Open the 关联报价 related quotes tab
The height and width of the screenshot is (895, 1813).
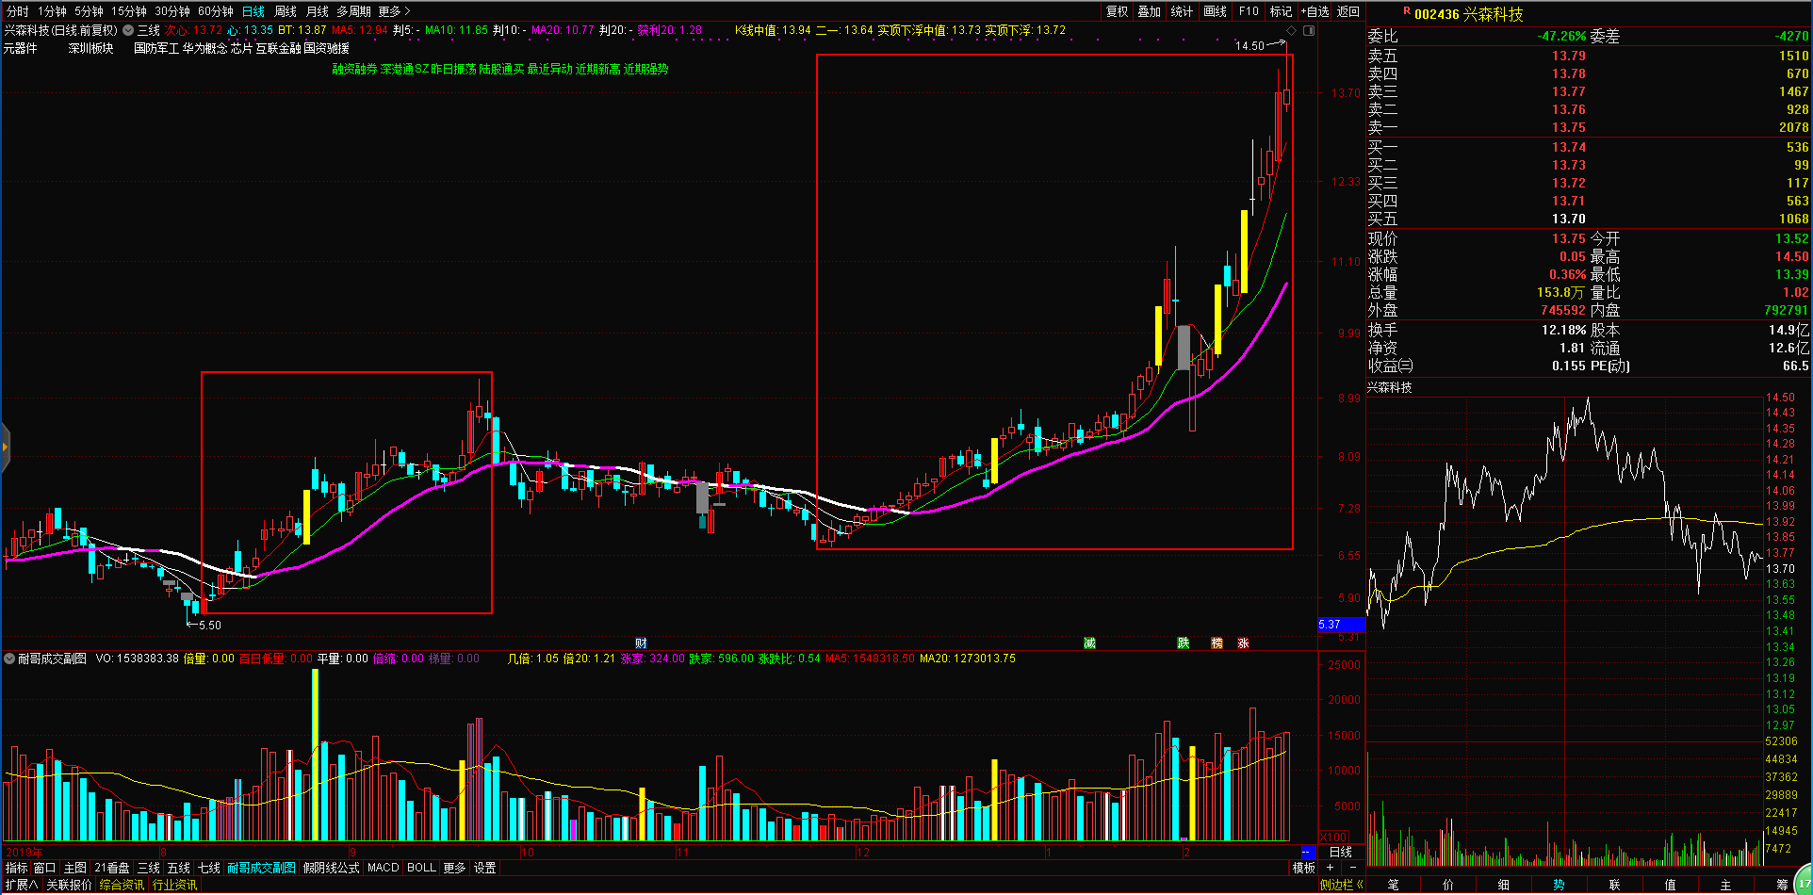(69, 885)
